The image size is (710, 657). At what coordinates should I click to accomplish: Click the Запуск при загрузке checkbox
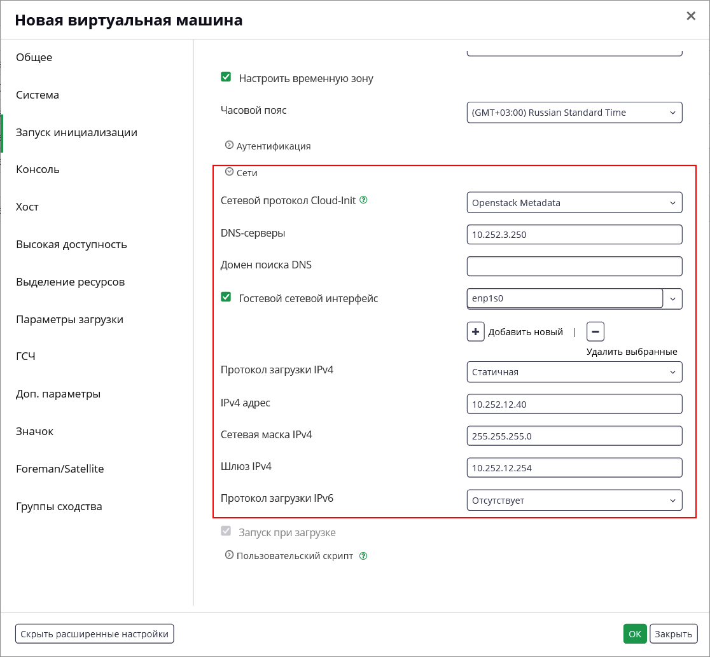pyautogui.click(x=226, y=531)
